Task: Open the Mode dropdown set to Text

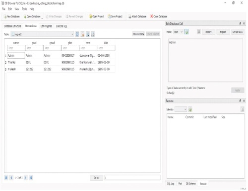Action: 178,32
